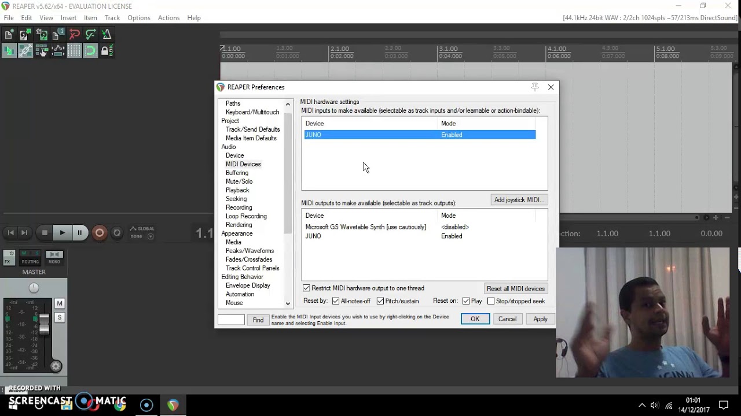Toggle the Repeat loop transport button
This screenshot has height=416, width=741.
(117, 233)
